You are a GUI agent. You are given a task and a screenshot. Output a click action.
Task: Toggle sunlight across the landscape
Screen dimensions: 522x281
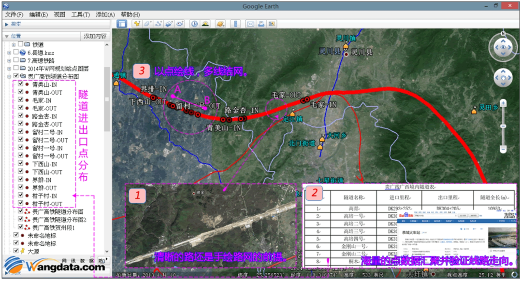pos(205,24)
